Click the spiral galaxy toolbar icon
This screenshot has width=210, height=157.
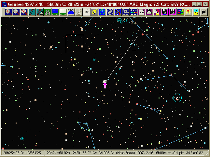tap(110, 12)
